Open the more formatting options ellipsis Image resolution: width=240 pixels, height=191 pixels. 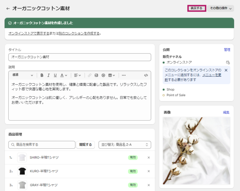(124, 75)
